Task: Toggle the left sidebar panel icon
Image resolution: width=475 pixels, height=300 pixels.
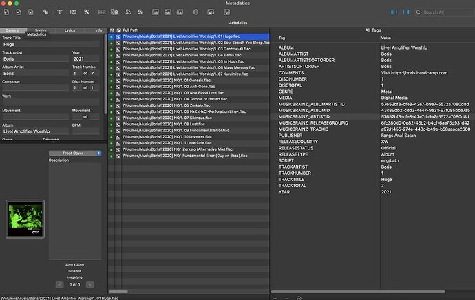Action: [x=394, y=12]
